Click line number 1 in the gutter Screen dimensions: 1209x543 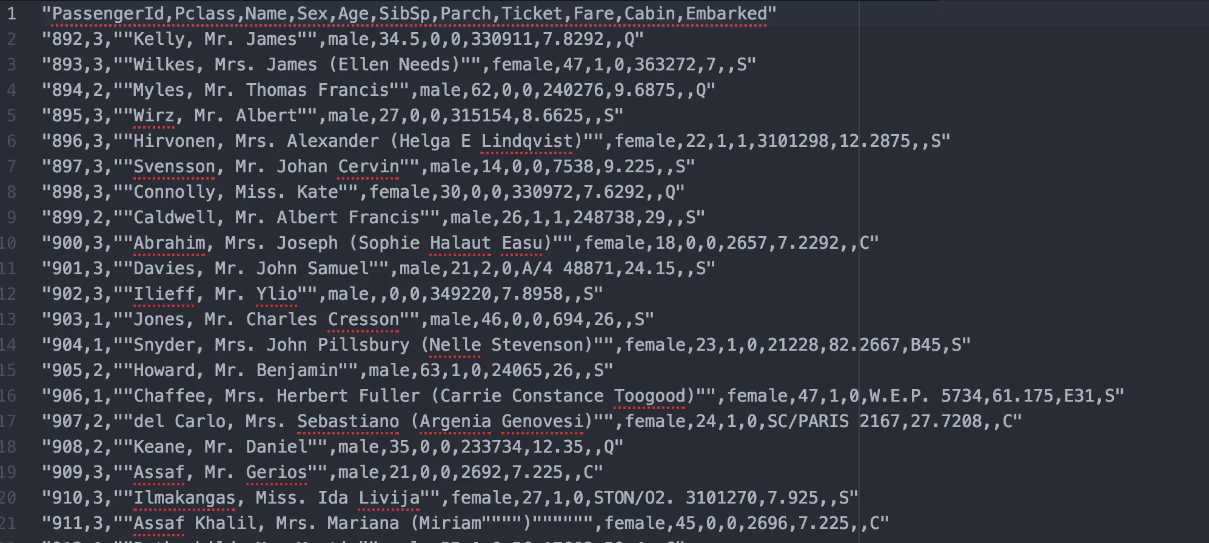(x=12, y=13)
